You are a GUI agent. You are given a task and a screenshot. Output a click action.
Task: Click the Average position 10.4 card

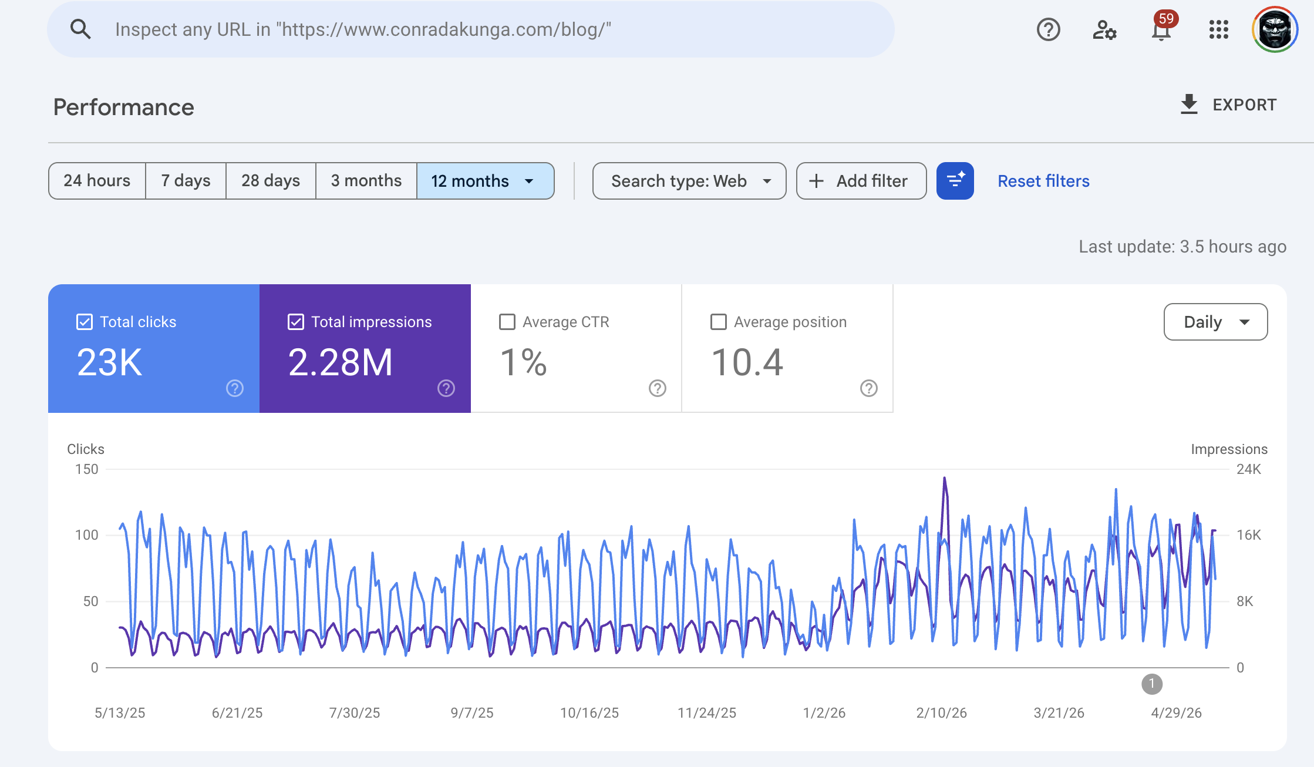tap(787, 348)
